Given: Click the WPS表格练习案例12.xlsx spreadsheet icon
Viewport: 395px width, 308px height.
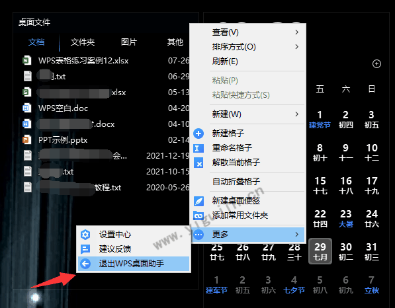Looking at the screenshot, I should click(x=27, y=60).
